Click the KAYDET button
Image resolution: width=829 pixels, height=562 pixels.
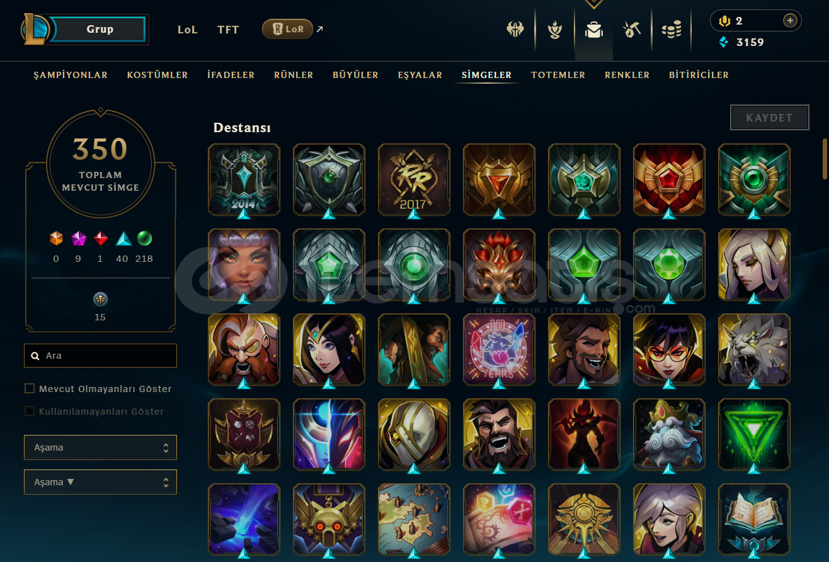[769, 118]
